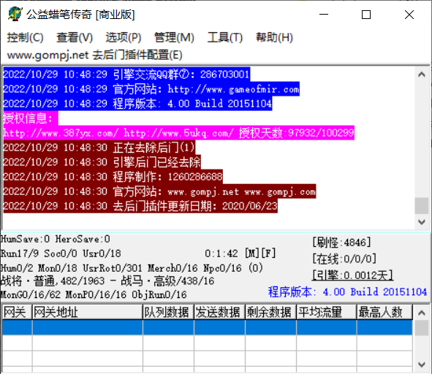Screen dimensions: 432x374
Task: Click the gateway table scroll down arrow
Action: click(422, 365)
